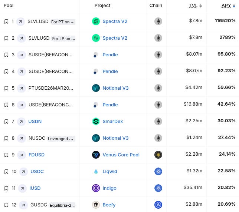239x212 pixels.
Task: Open Pendle project link in row 3
Action: tap(110, 54)
